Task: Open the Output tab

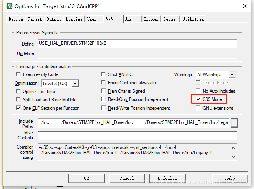Action: pos(54,19)
